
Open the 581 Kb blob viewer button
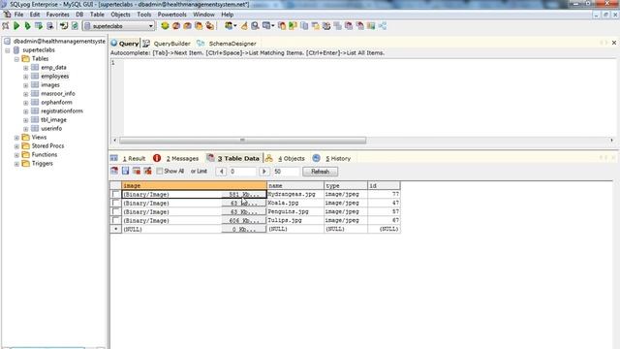click(x=244, y=194)
